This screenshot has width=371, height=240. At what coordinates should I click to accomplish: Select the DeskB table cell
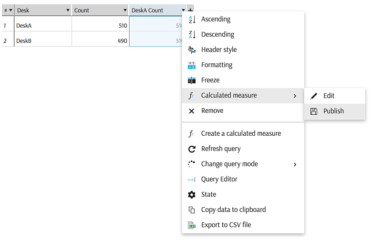click(43, 39)
